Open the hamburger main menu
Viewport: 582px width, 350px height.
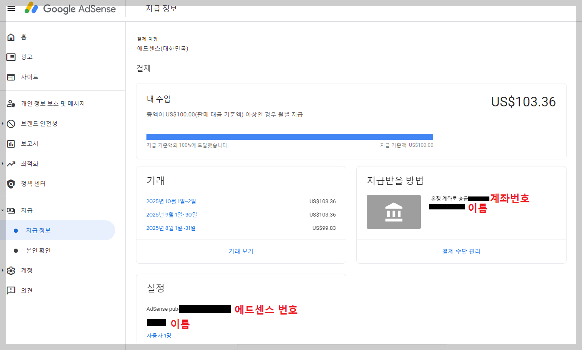[x=11, y=8]
